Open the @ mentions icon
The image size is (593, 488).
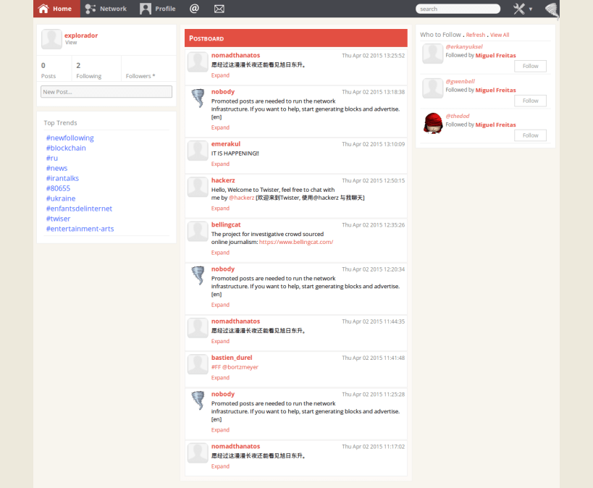pyautogui.click(x=194, y=8)
